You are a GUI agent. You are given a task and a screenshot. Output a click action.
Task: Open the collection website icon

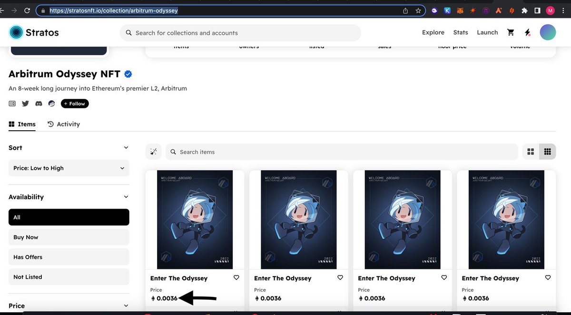(12, 104)
